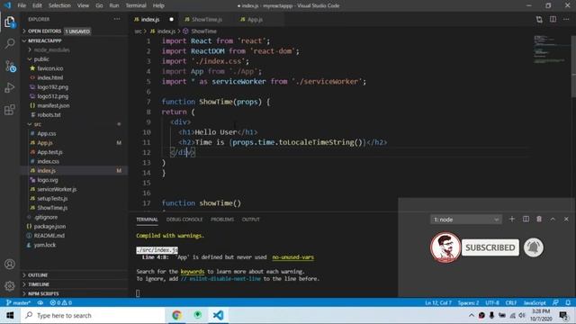Open favicon.ico in the explorer

(x=74, y=68)
